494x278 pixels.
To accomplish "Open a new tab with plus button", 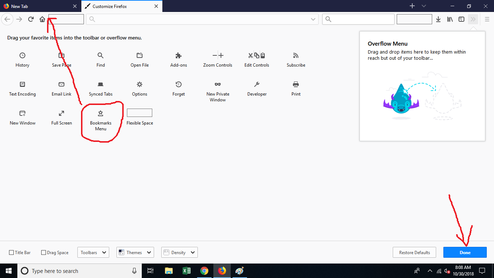I will [412, 6].
